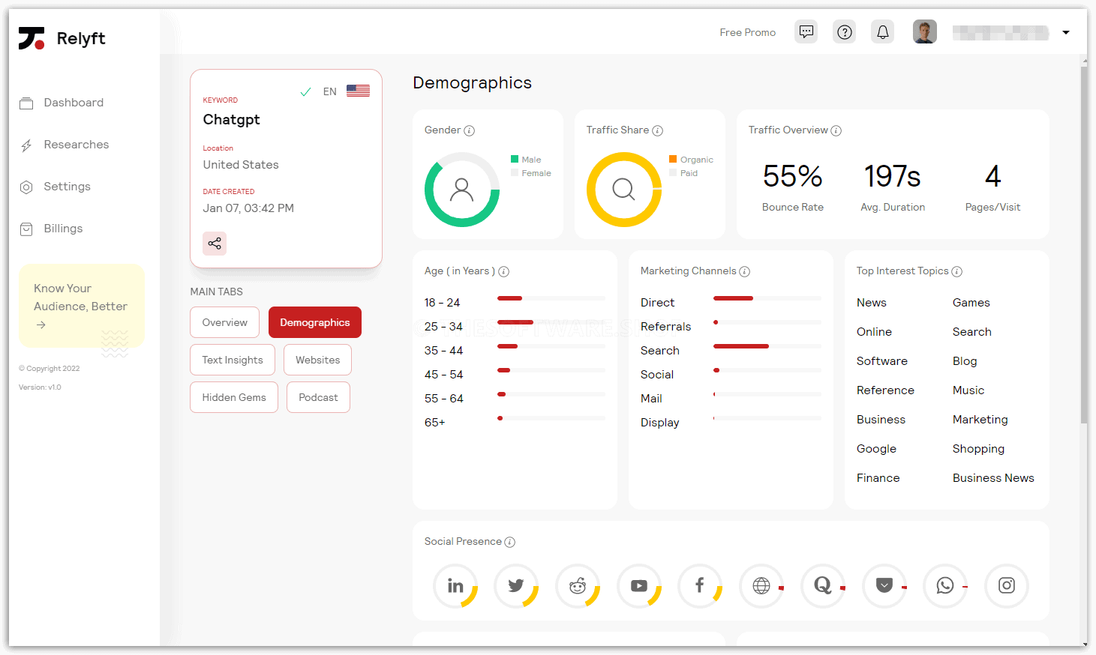This screenshot has height=655, width=1096.
Task: Click the Search marketing channel bar
Action: 767,346
